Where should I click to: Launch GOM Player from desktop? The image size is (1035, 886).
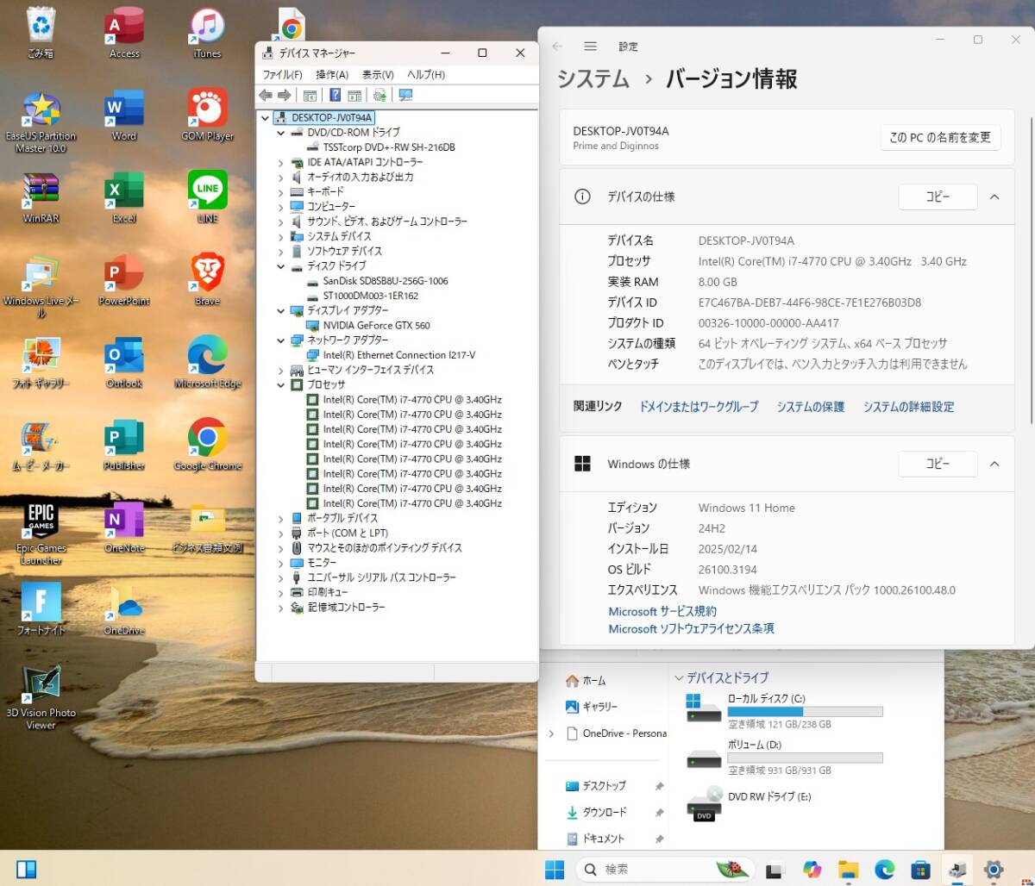pyautogui.click(x=207, y=116)
